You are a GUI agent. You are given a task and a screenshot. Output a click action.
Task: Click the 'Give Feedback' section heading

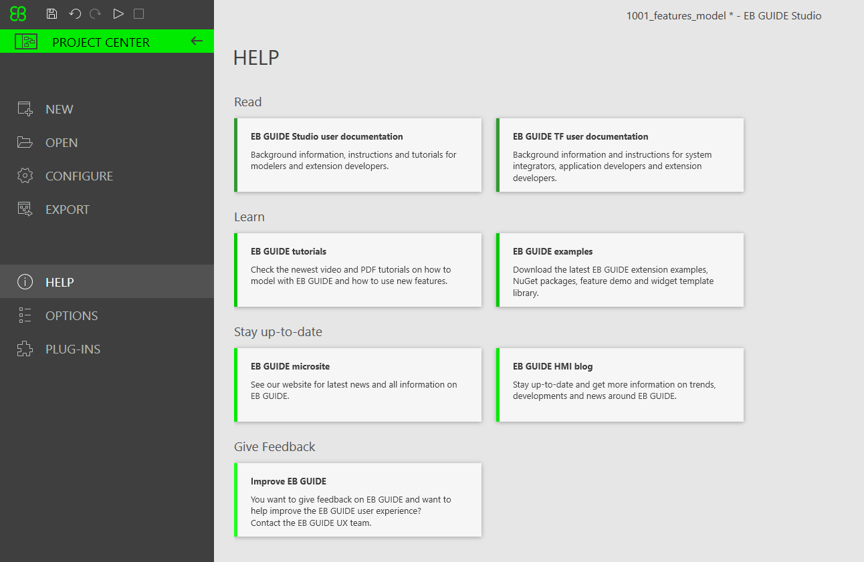[275, 447]
